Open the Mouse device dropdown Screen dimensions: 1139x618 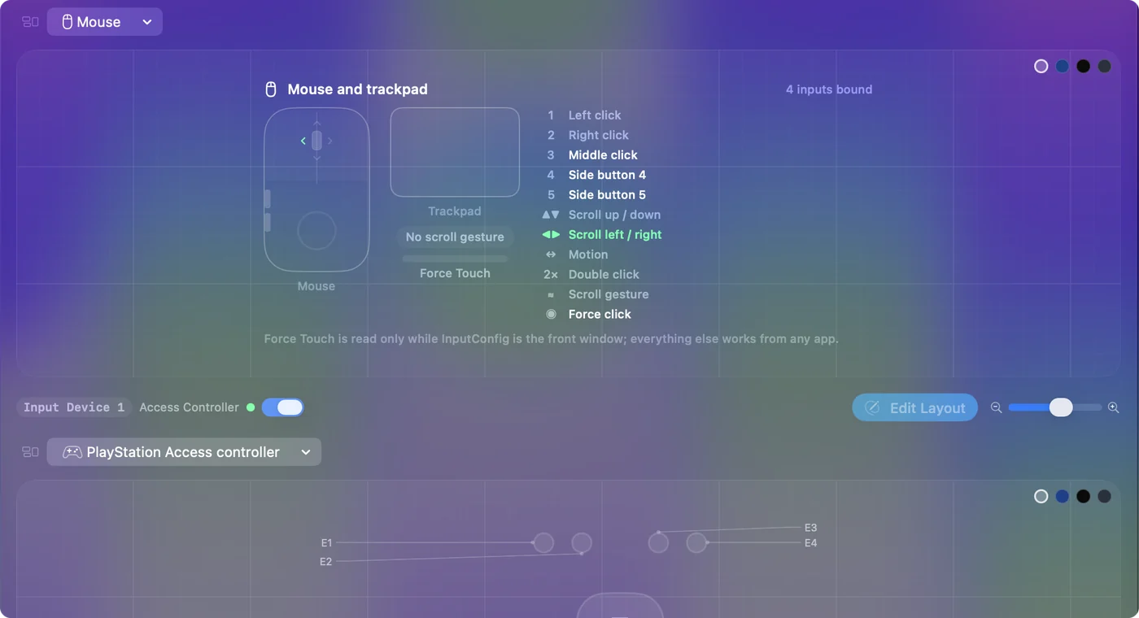(x=105, y=22)
